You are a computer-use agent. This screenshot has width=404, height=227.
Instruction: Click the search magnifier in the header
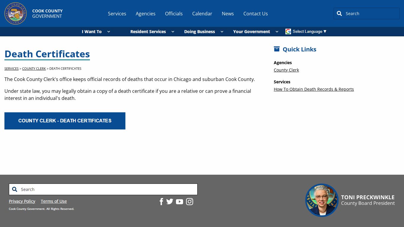339,13
